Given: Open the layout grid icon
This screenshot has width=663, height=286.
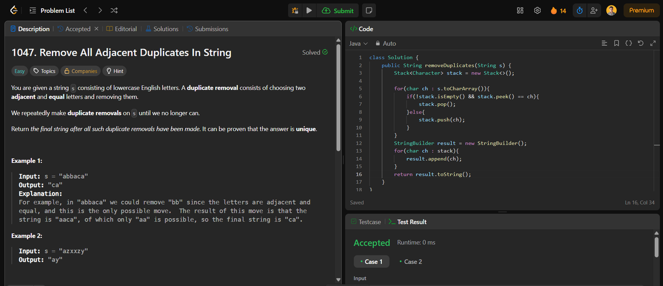Looking at the screenshot, I should coord(520,10).
